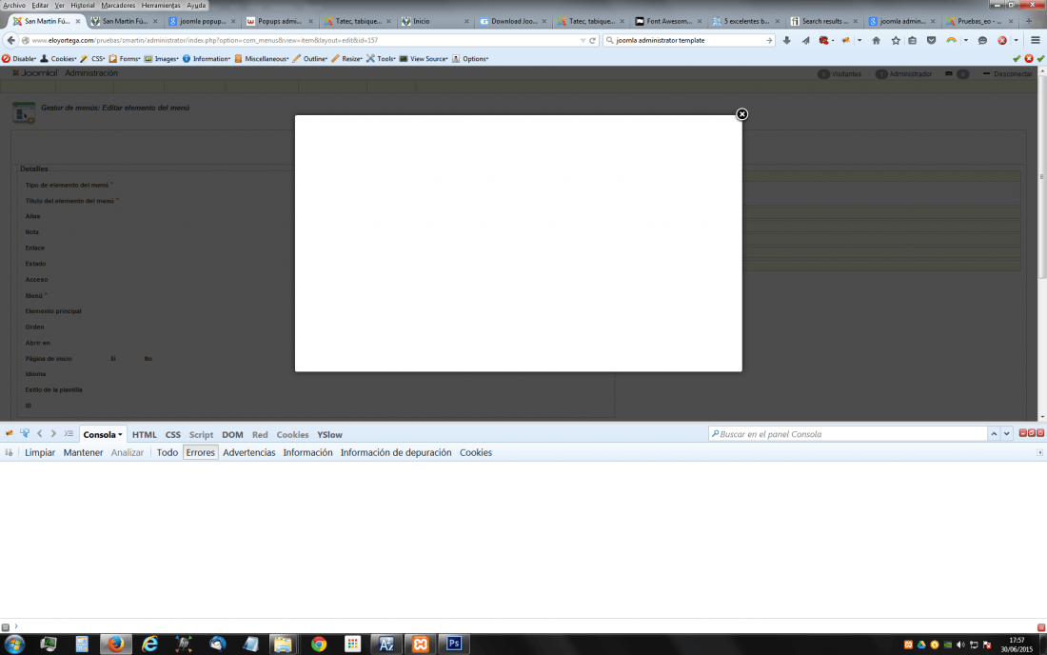1047x655 pixels.
Task: Click the Firebug console search field
Action: point(847,434)
